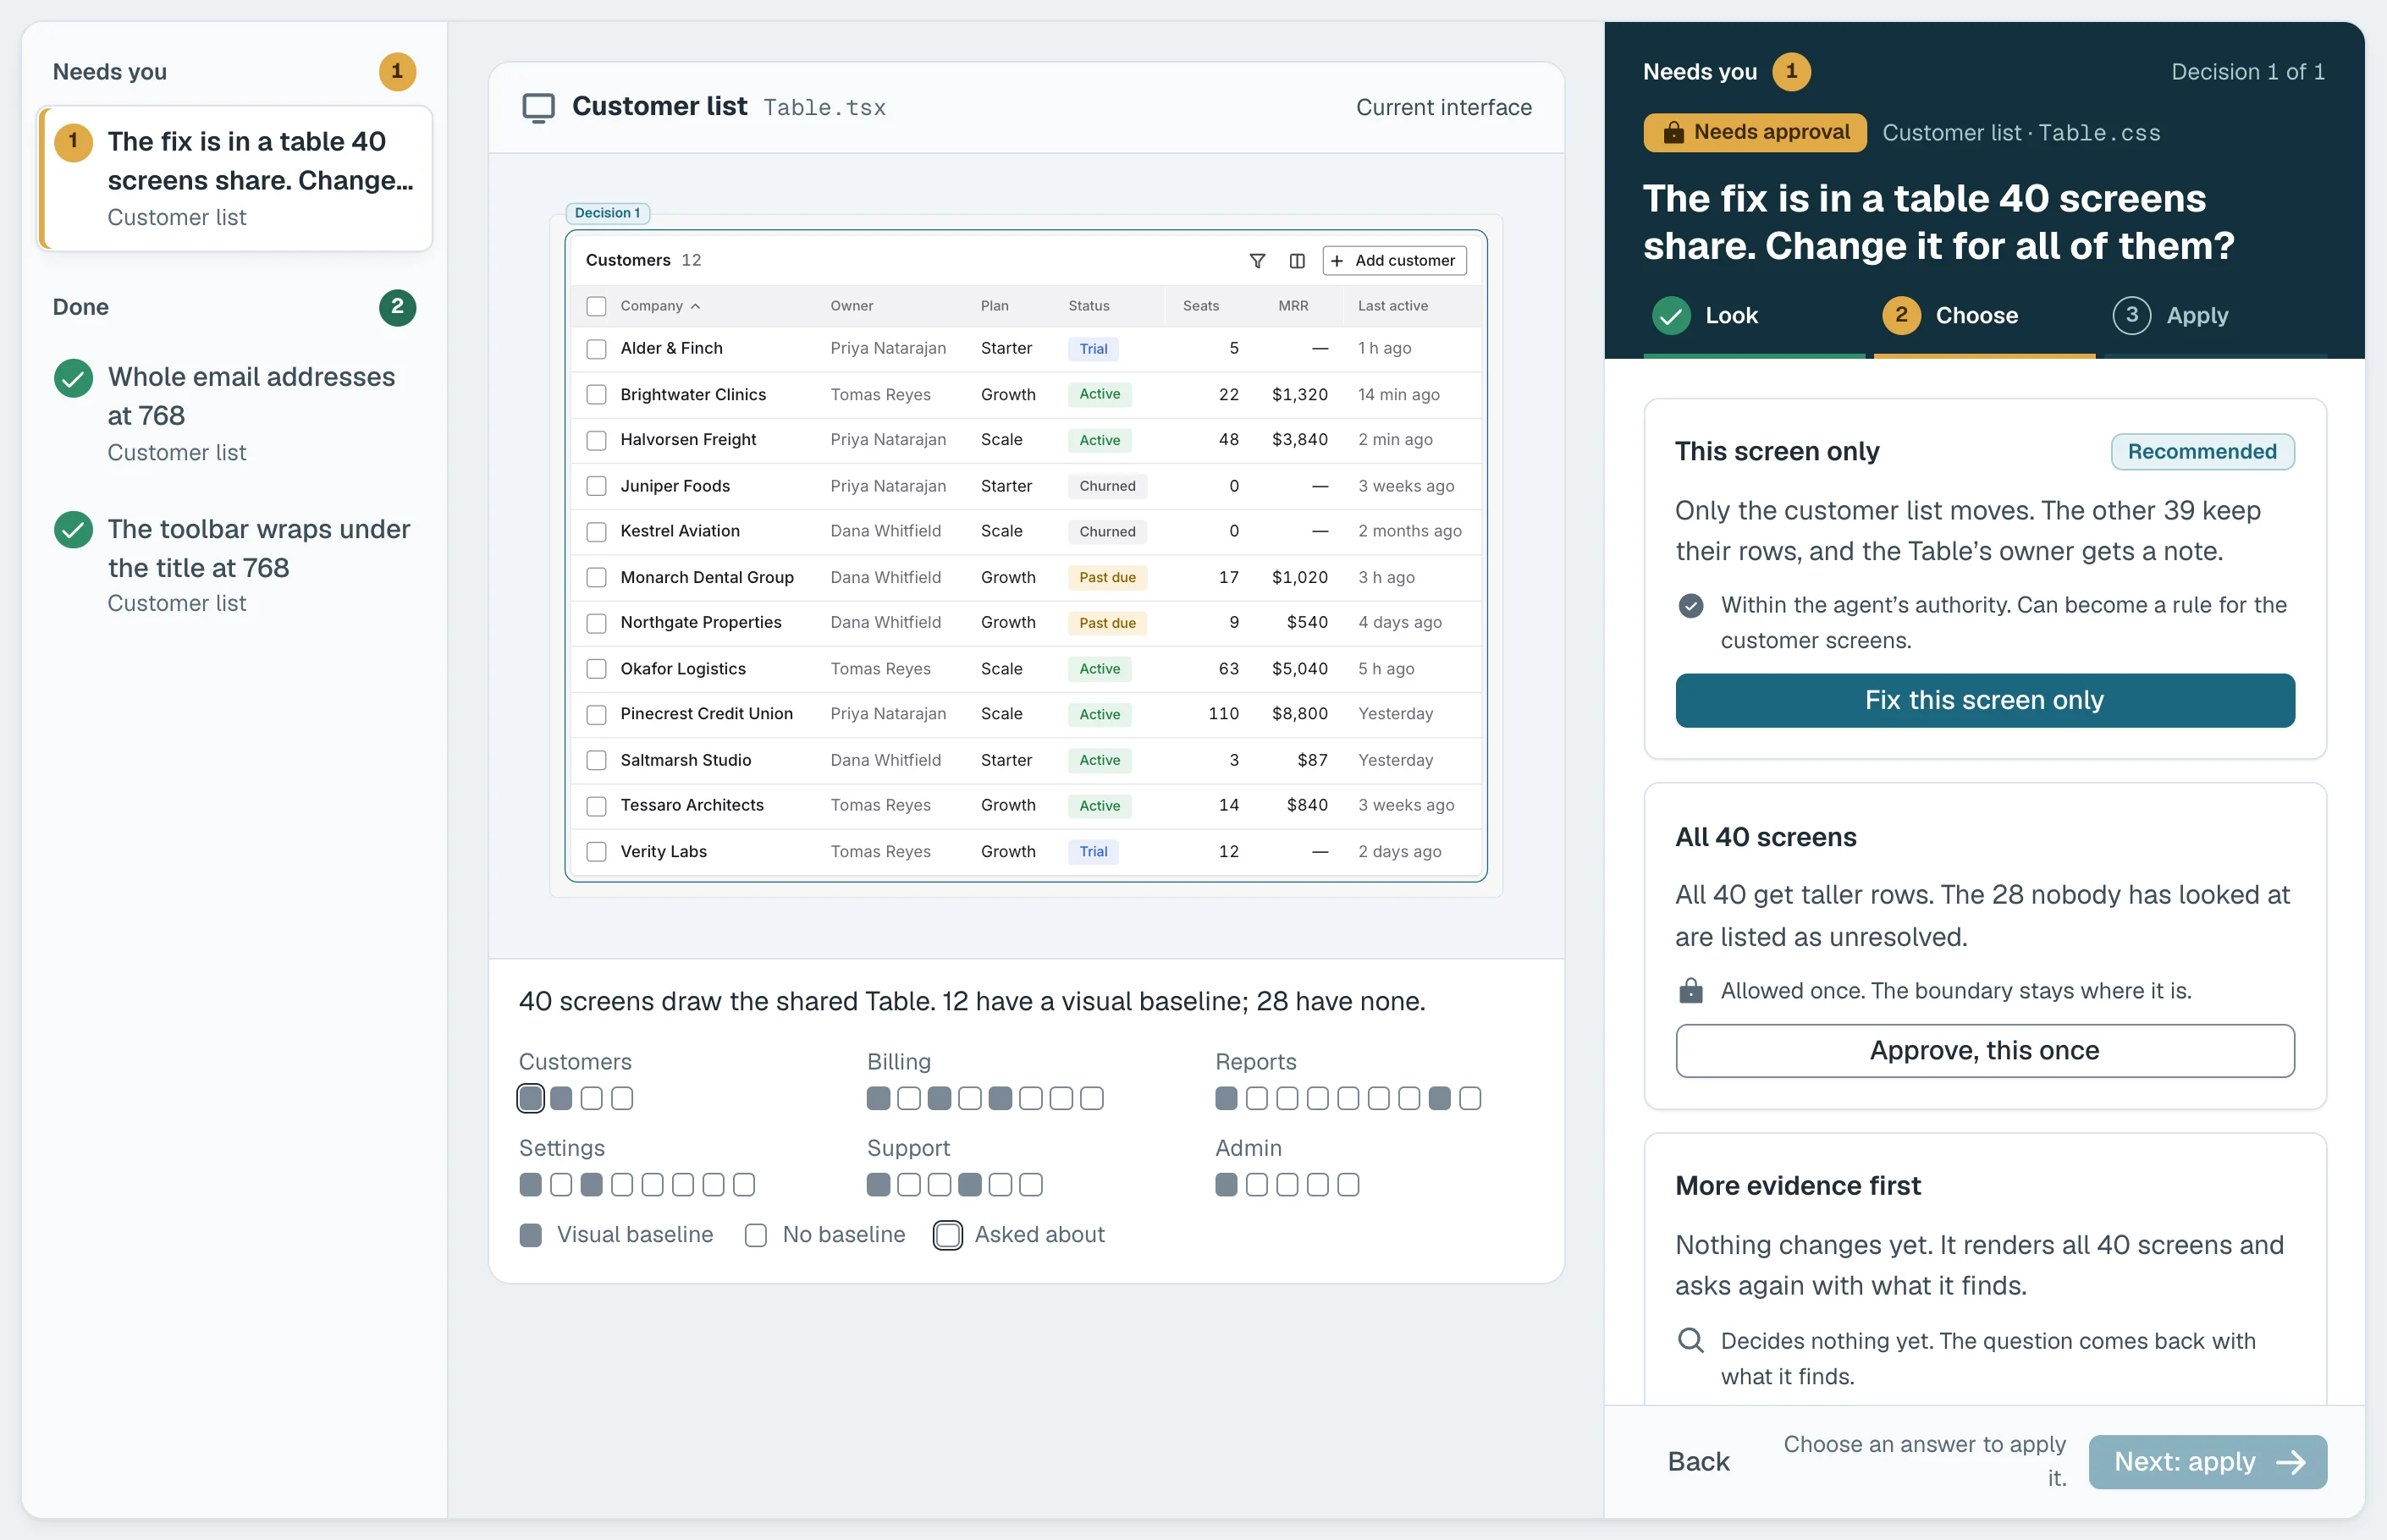
Task: Click Fix this screen only button
Action: 1985,700
